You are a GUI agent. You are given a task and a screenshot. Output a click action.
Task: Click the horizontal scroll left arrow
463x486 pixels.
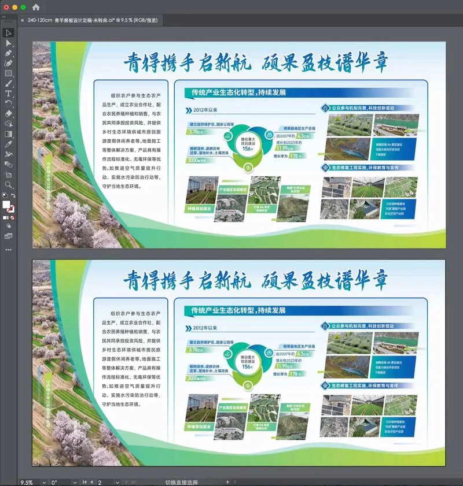pos(235,483)
